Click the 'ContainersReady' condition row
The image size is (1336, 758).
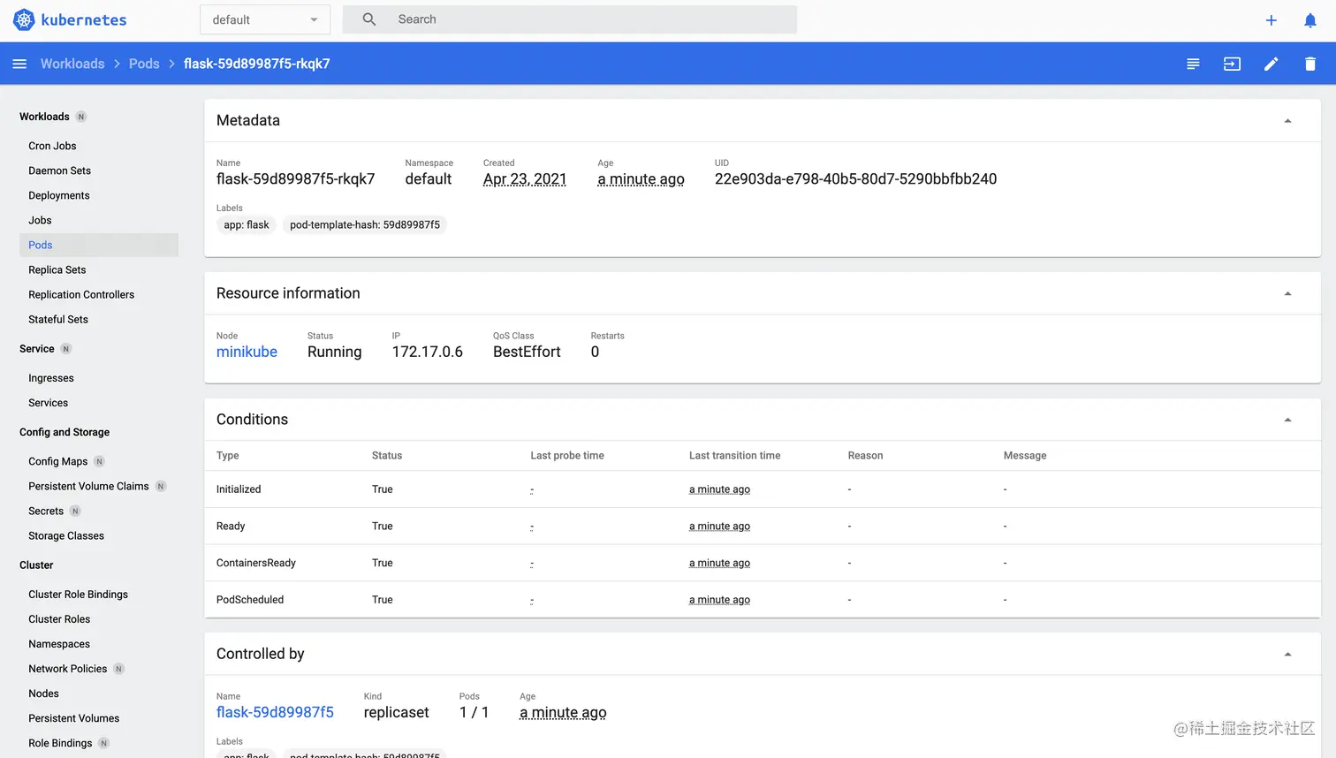tap(763, 563)
